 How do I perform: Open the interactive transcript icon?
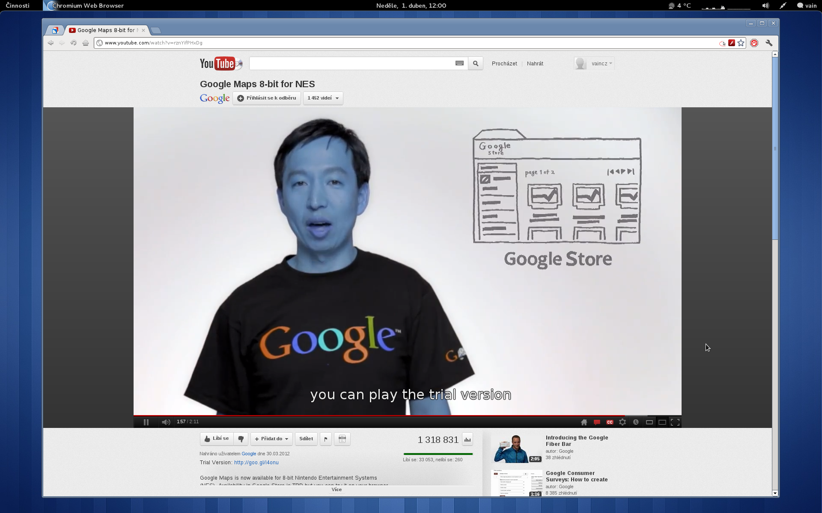point(342,439)
